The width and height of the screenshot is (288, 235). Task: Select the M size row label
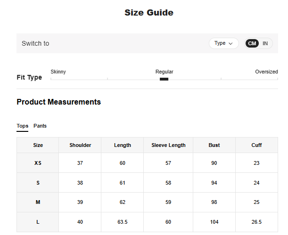[38, 202]
